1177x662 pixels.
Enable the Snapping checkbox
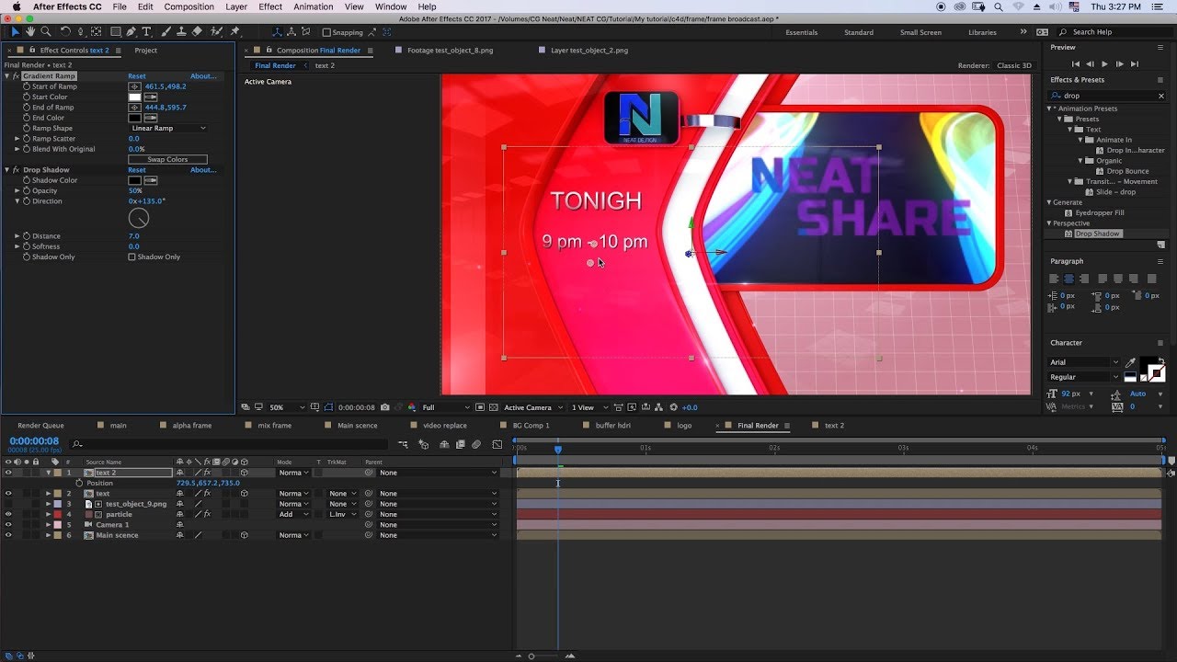326,32
